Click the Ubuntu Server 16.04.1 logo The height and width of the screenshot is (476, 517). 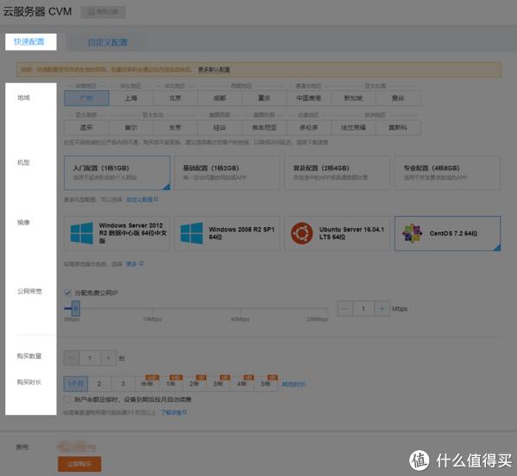[x=302, y=233]
